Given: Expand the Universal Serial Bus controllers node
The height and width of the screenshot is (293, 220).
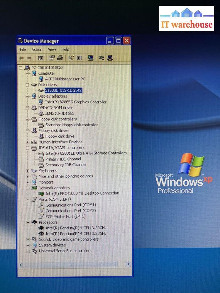Looking at the screenshot, I should click(28, 251).
